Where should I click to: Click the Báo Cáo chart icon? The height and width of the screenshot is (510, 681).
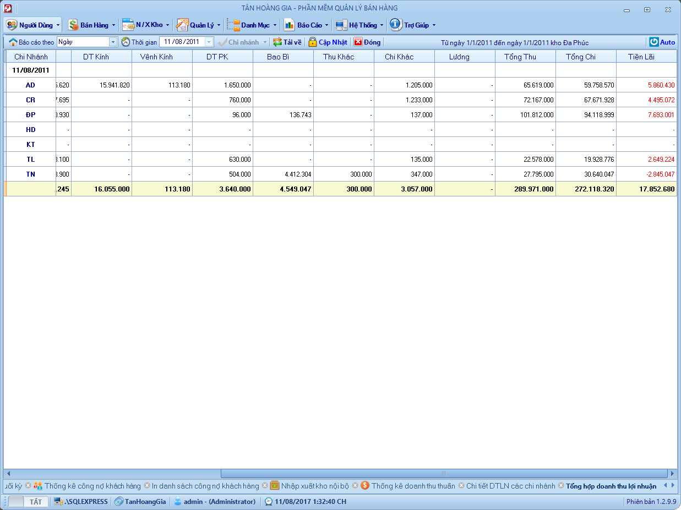(289, 25)
